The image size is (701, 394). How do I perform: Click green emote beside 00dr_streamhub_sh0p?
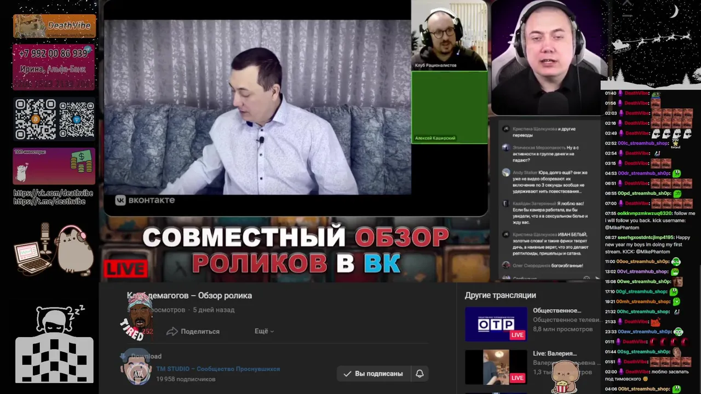tap(677, 173)
